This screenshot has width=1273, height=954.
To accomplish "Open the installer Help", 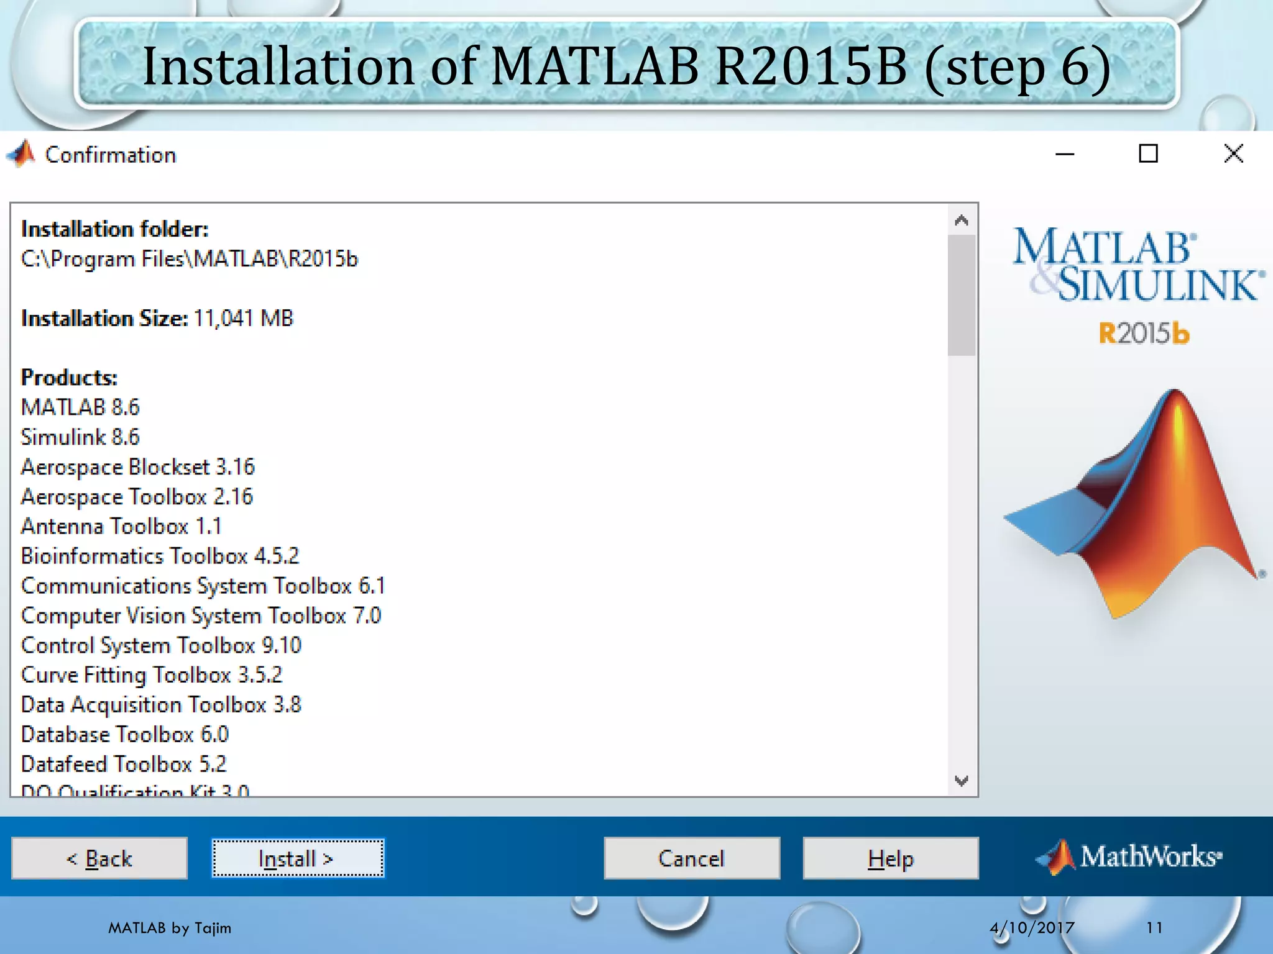I will click(x=891, y=858).
